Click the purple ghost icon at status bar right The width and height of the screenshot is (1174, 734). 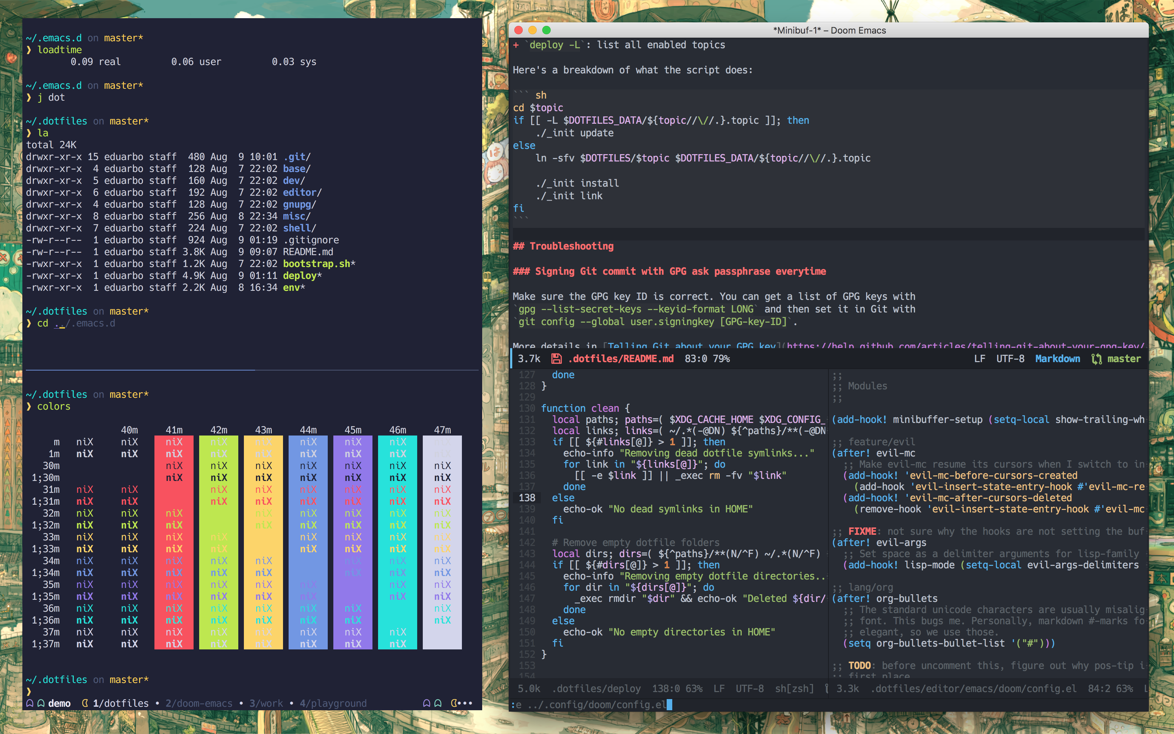coord(426,703)
